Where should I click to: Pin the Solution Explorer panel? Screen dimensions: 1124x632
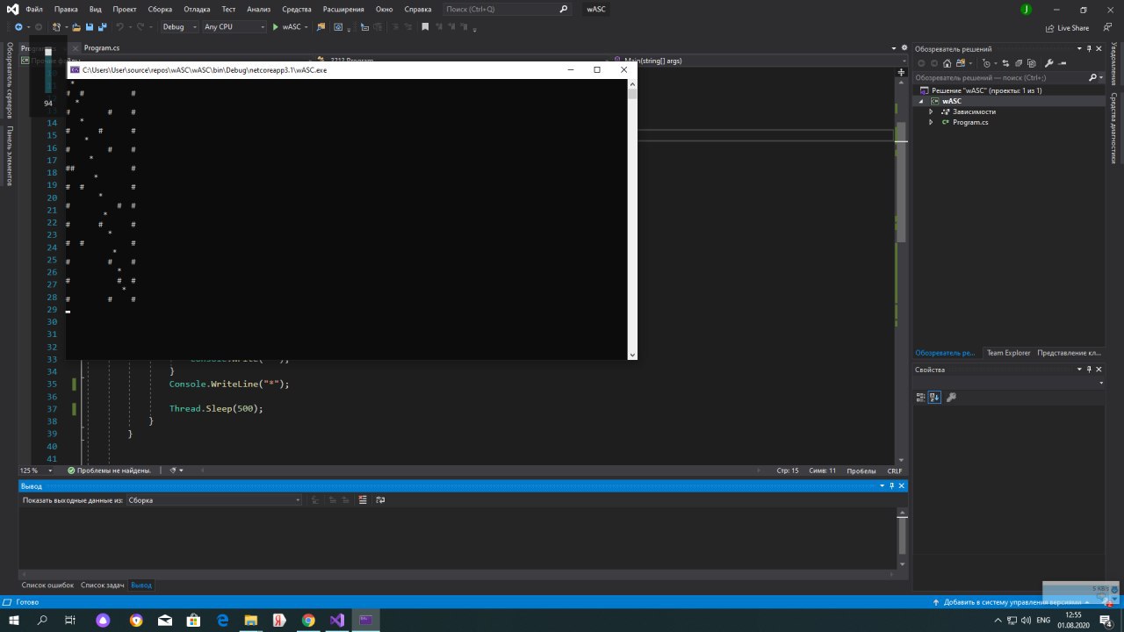[x=1089, y=49]
